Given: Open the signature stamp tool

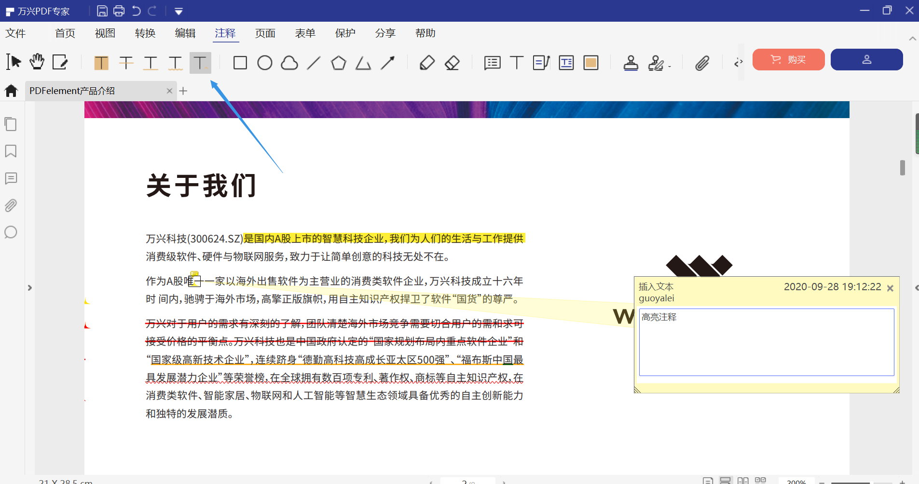Looking at the screenshot, I should (656, 63).
